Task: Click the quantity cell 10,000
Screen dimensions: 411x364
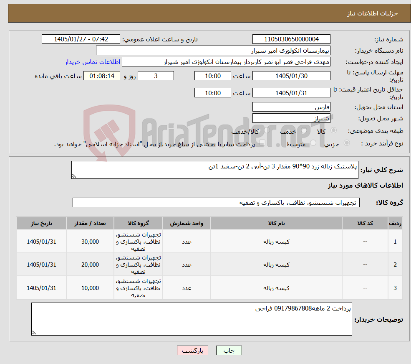Action: click(90, 288)
